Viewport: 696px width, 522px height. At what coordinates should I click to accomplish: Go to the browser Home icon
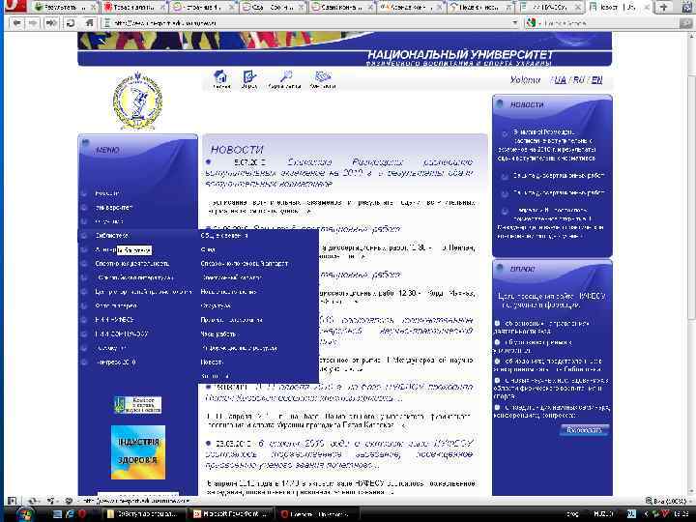pos(89,22)
